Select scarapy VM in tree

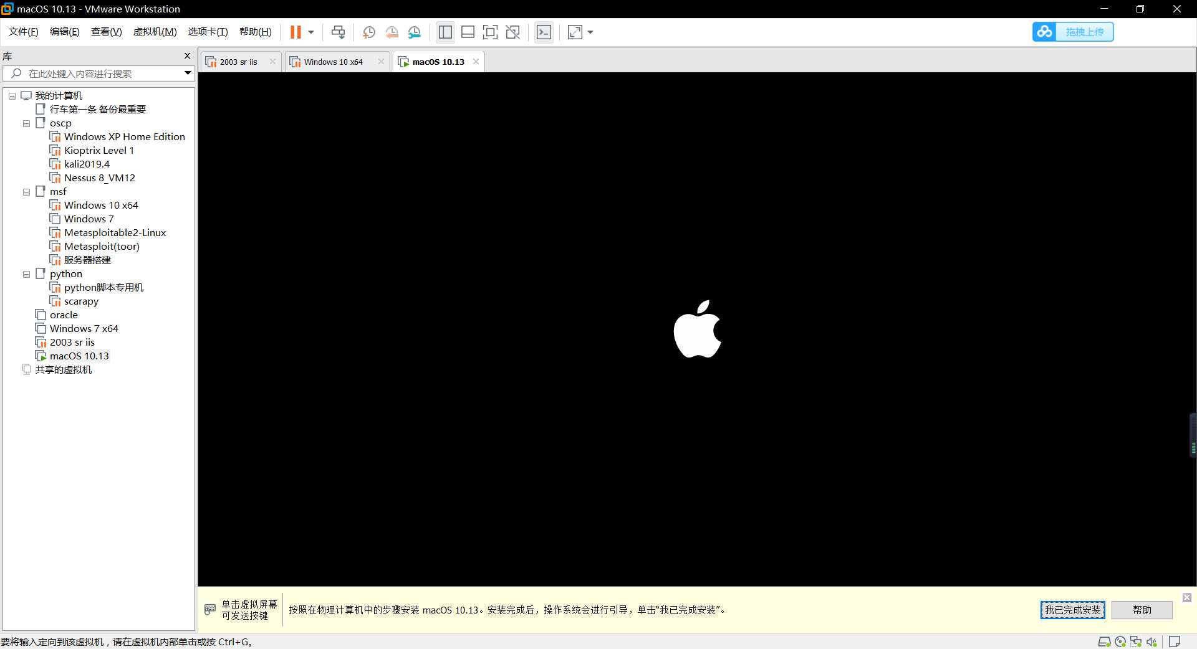click(81, 301)
